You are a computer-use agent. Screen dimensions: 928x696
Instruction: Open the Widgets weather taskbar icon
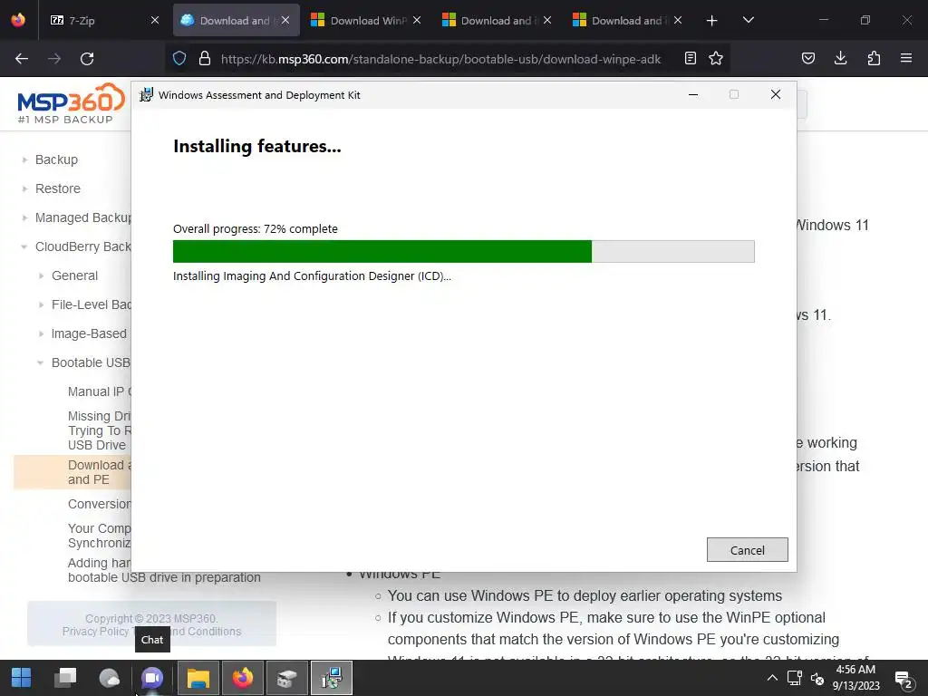[109, 678]
